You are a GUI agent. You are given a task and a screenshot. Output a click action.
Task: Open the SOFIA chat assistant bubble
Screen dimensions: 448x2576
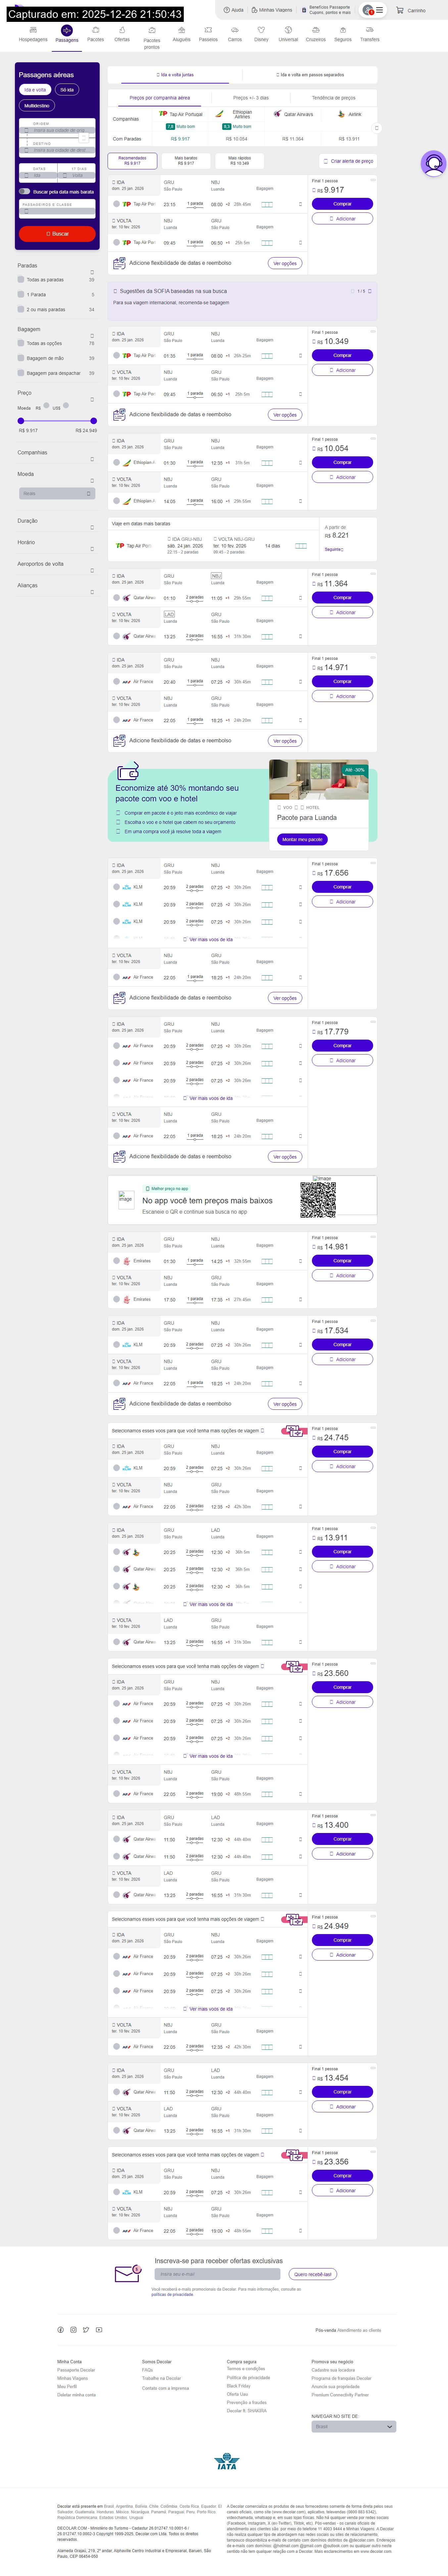pyautogui.click(x=433, y=163)
